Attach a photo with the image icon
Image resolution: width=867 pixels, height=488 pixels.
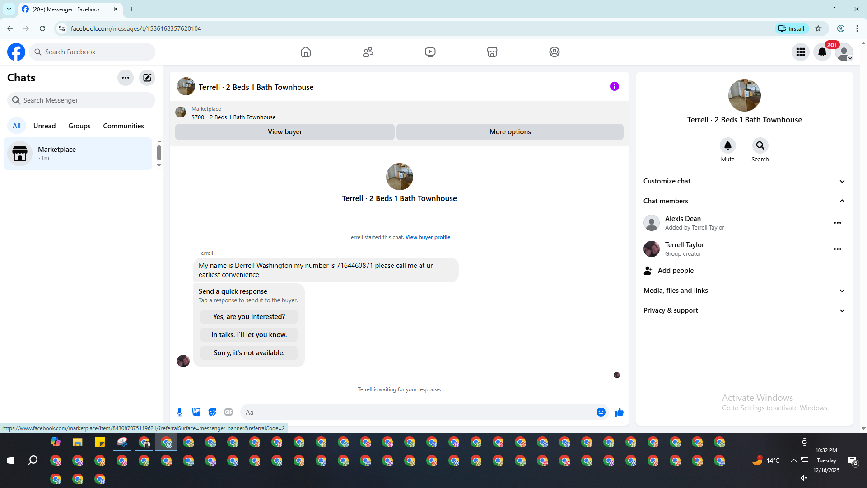click(x=196, y=412)
